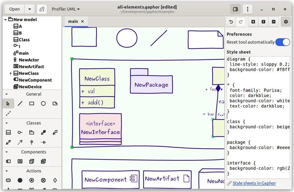This screenshot has height=192, width=294.
Task: Disable Reset tool automatically switch
Action: point(282,42)
